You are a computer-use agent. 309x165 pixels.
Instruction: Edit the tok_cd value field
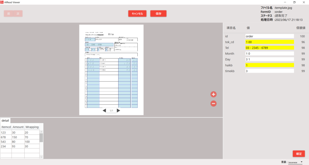click(269, 42)
